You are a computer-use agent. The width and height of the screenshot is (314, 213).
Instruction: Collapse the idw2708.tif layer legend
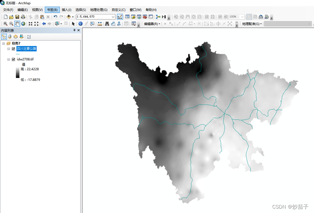[x=9, y=59]
